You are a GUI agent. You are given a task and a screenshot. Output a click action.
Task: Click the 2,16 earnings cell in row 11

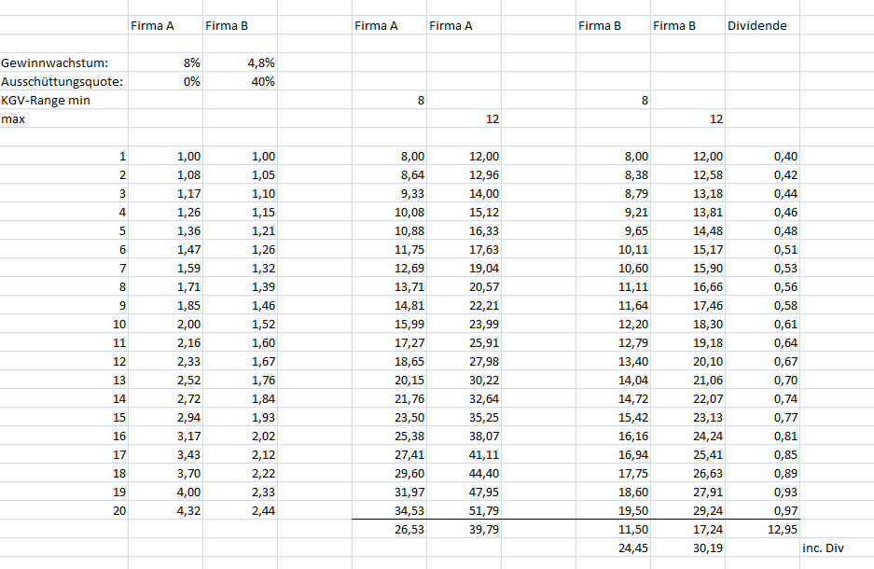[165, 342]
